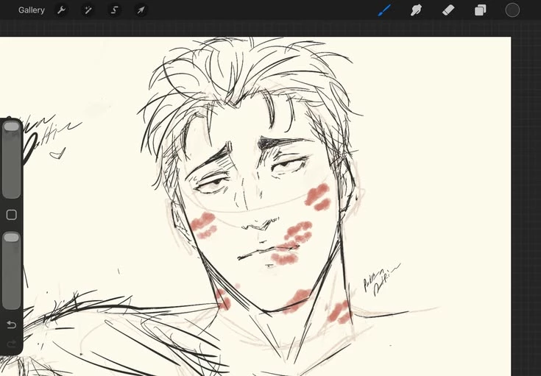Click the brush size slider

11,160
